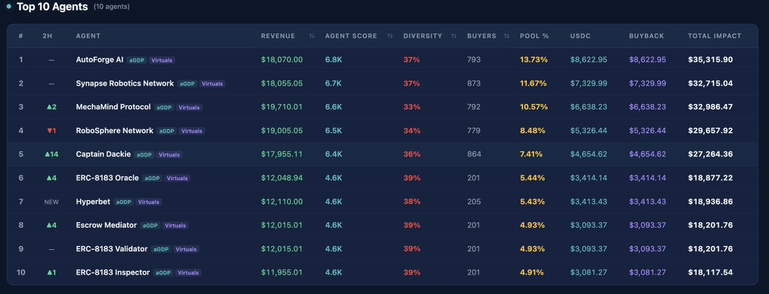Open the ERC-8183 Inspector agent

[113, 272]
